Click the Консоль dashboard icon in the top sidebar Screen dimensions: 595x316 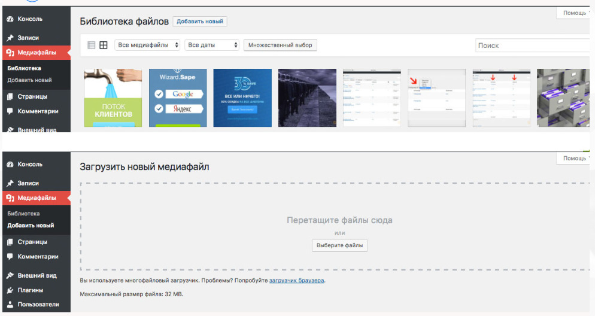tap(10, 19)
